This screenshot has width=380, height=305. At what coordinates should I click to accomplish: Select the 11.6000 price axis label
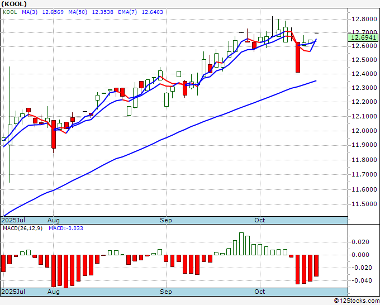click(x=364, y=189)
